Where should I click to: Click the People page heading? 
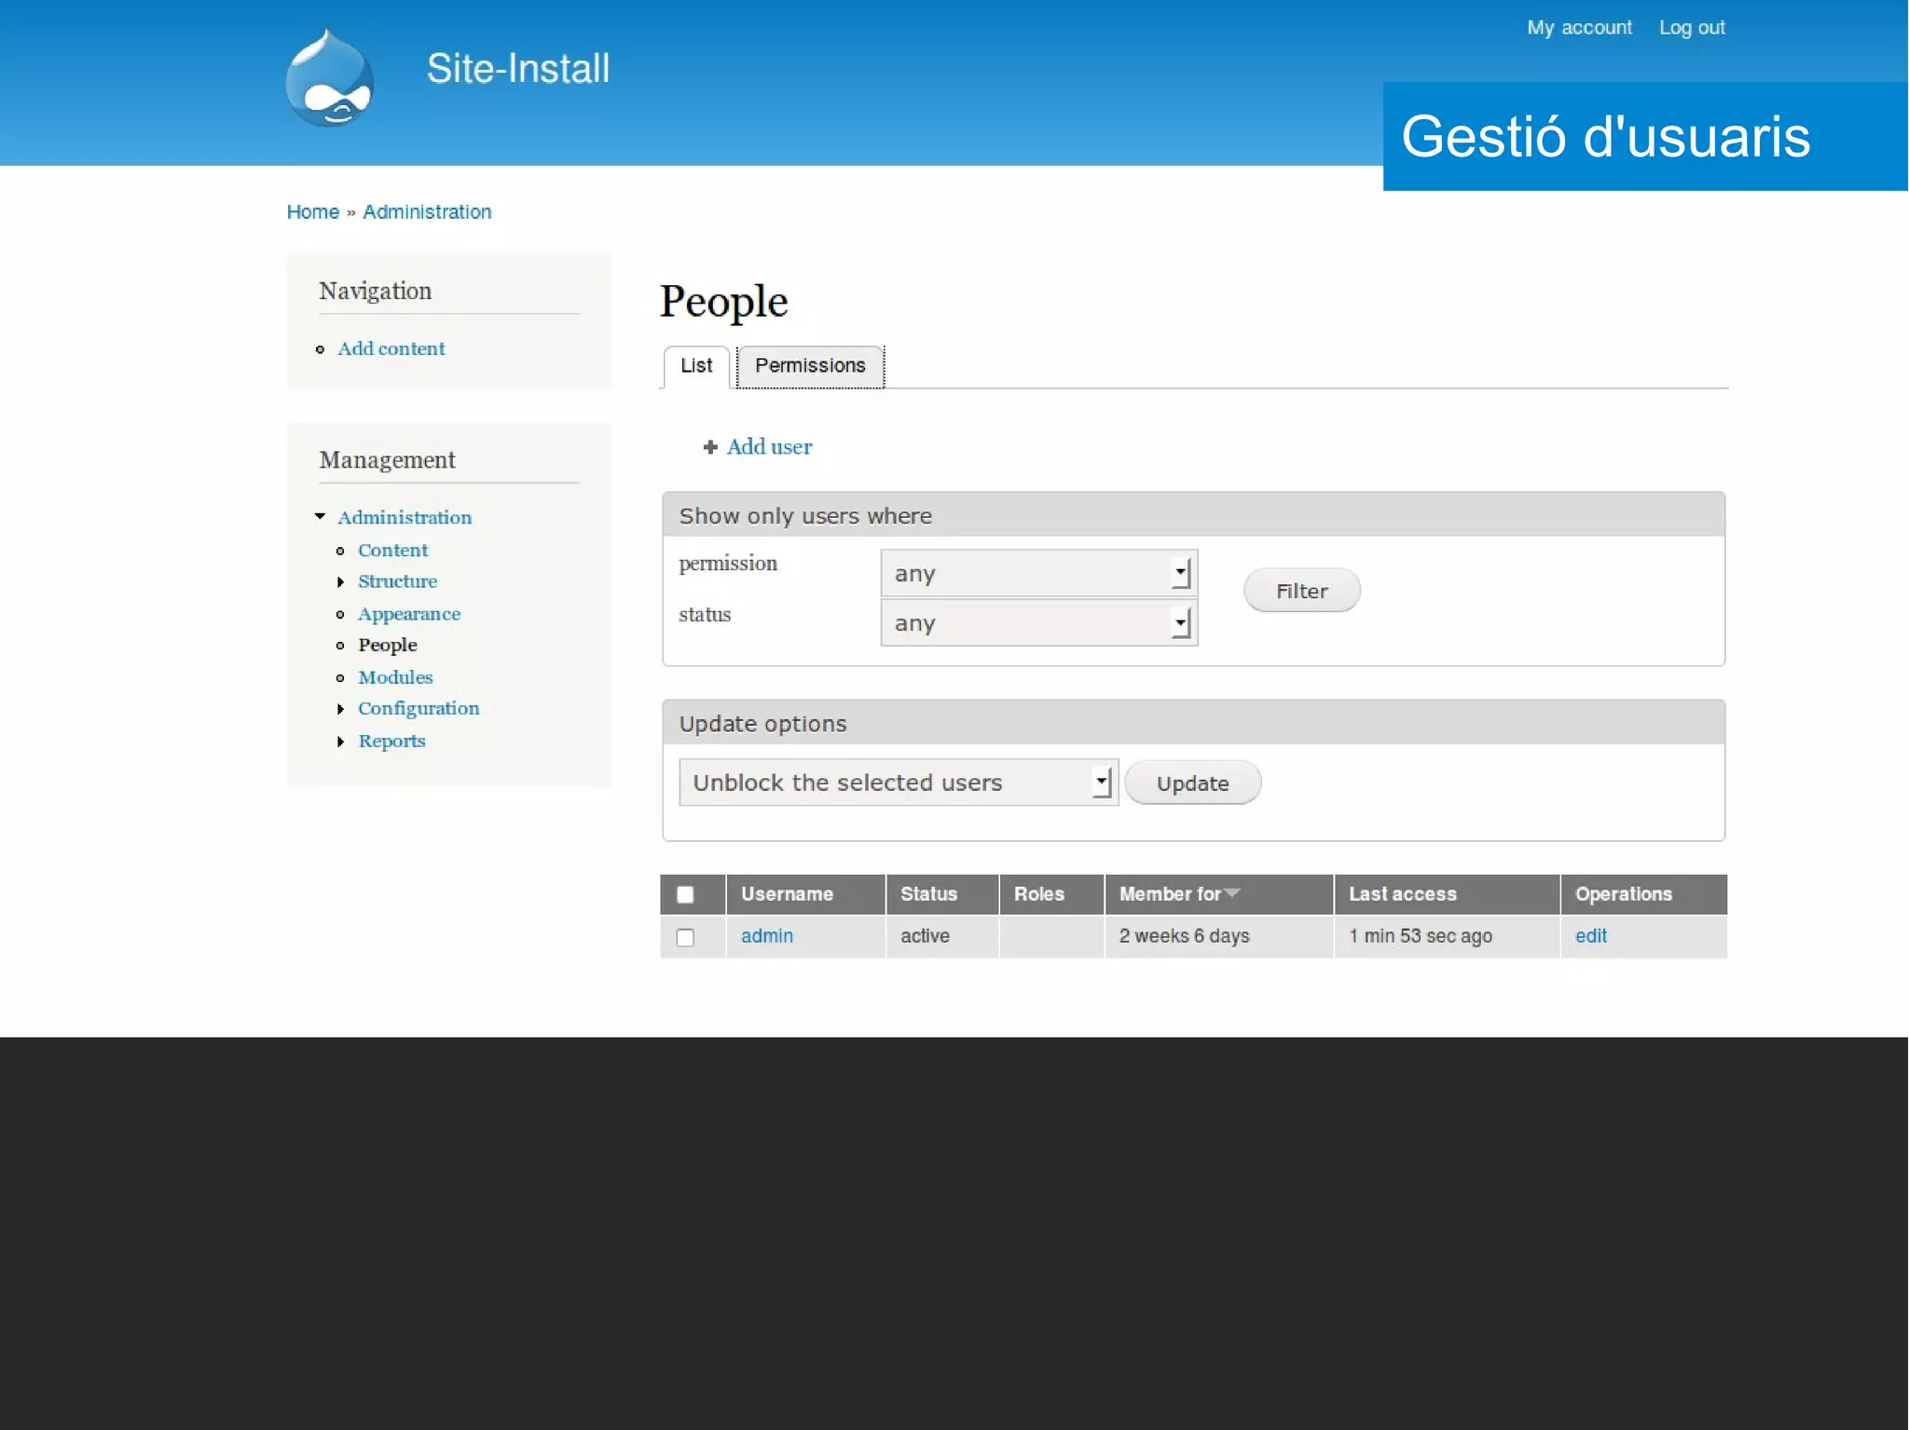click(x=723, y=302)
